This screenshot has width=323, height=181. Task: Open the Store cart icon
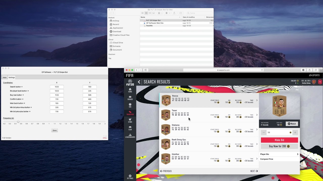click(x=130, y=120)
